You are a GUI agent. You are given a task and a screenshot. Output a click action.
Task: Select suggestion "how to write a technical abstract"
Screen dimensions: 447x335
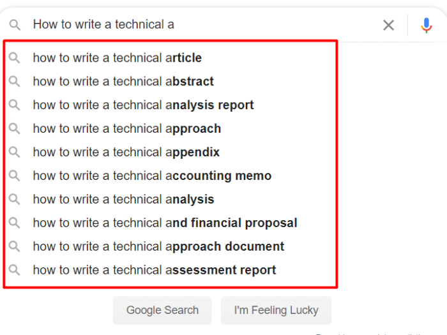(123, 82)
